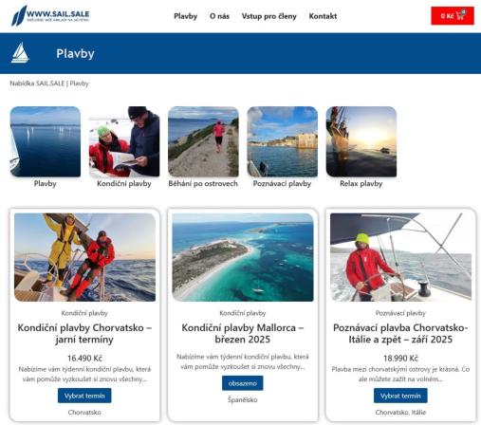Open the Relax plavby category thumbnail
This screenshot has height=425, width=481.
[x=361, y=141]
